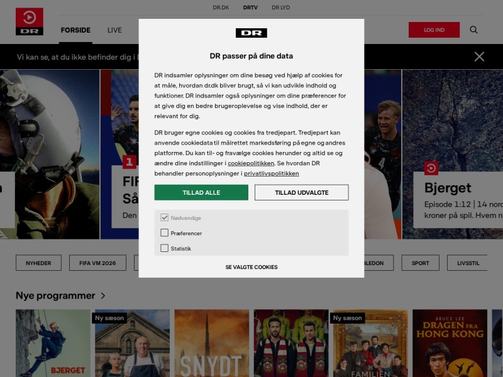Click the Nødvendige checkbox

tap(164, 217)
